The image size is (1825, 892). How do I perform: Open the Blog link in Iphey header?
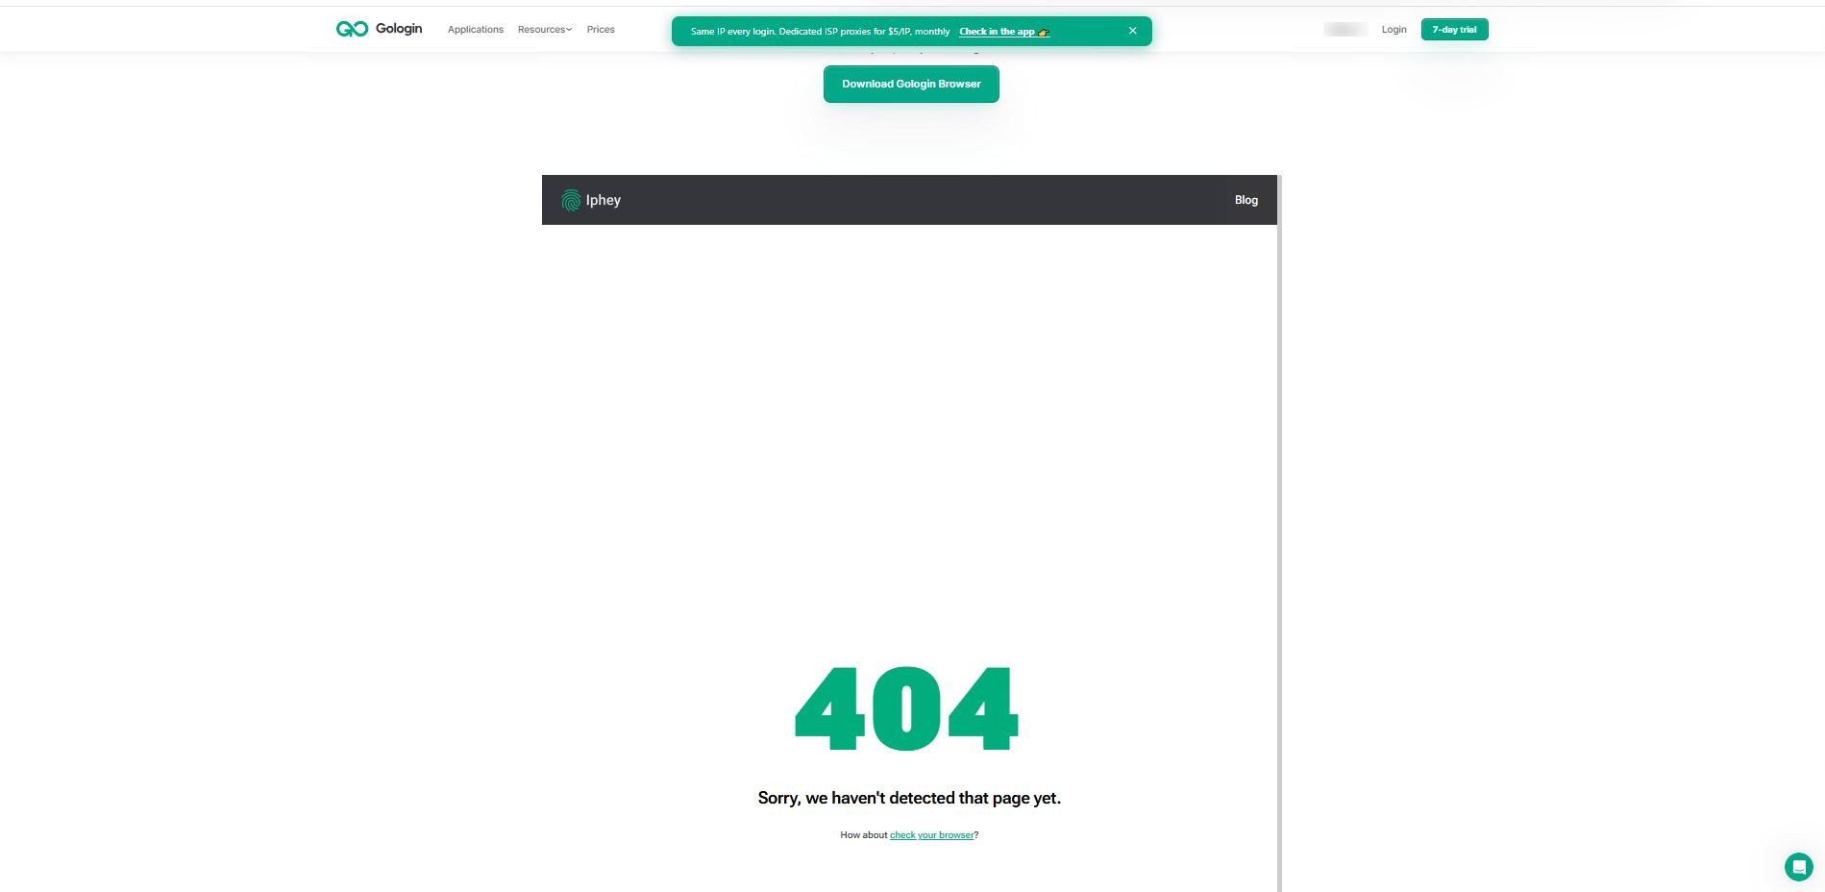(1246, 200)
